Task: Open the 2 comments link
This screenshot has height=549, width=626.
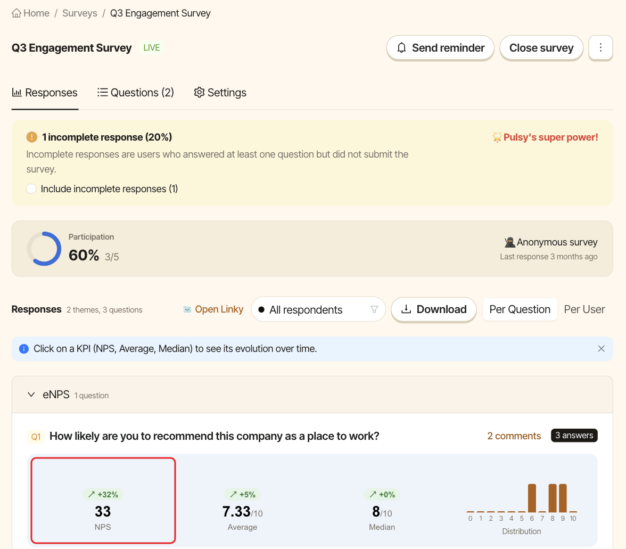Action: click(x=514, y=436)
